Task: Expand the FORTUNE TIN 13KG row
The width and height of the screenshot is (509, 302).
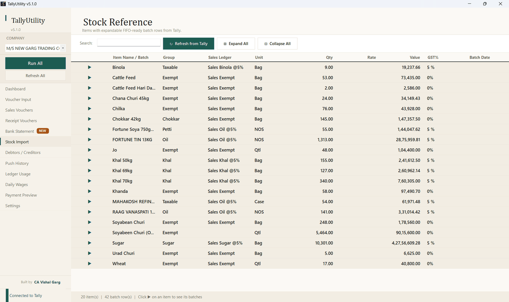Action: (90, 140)
